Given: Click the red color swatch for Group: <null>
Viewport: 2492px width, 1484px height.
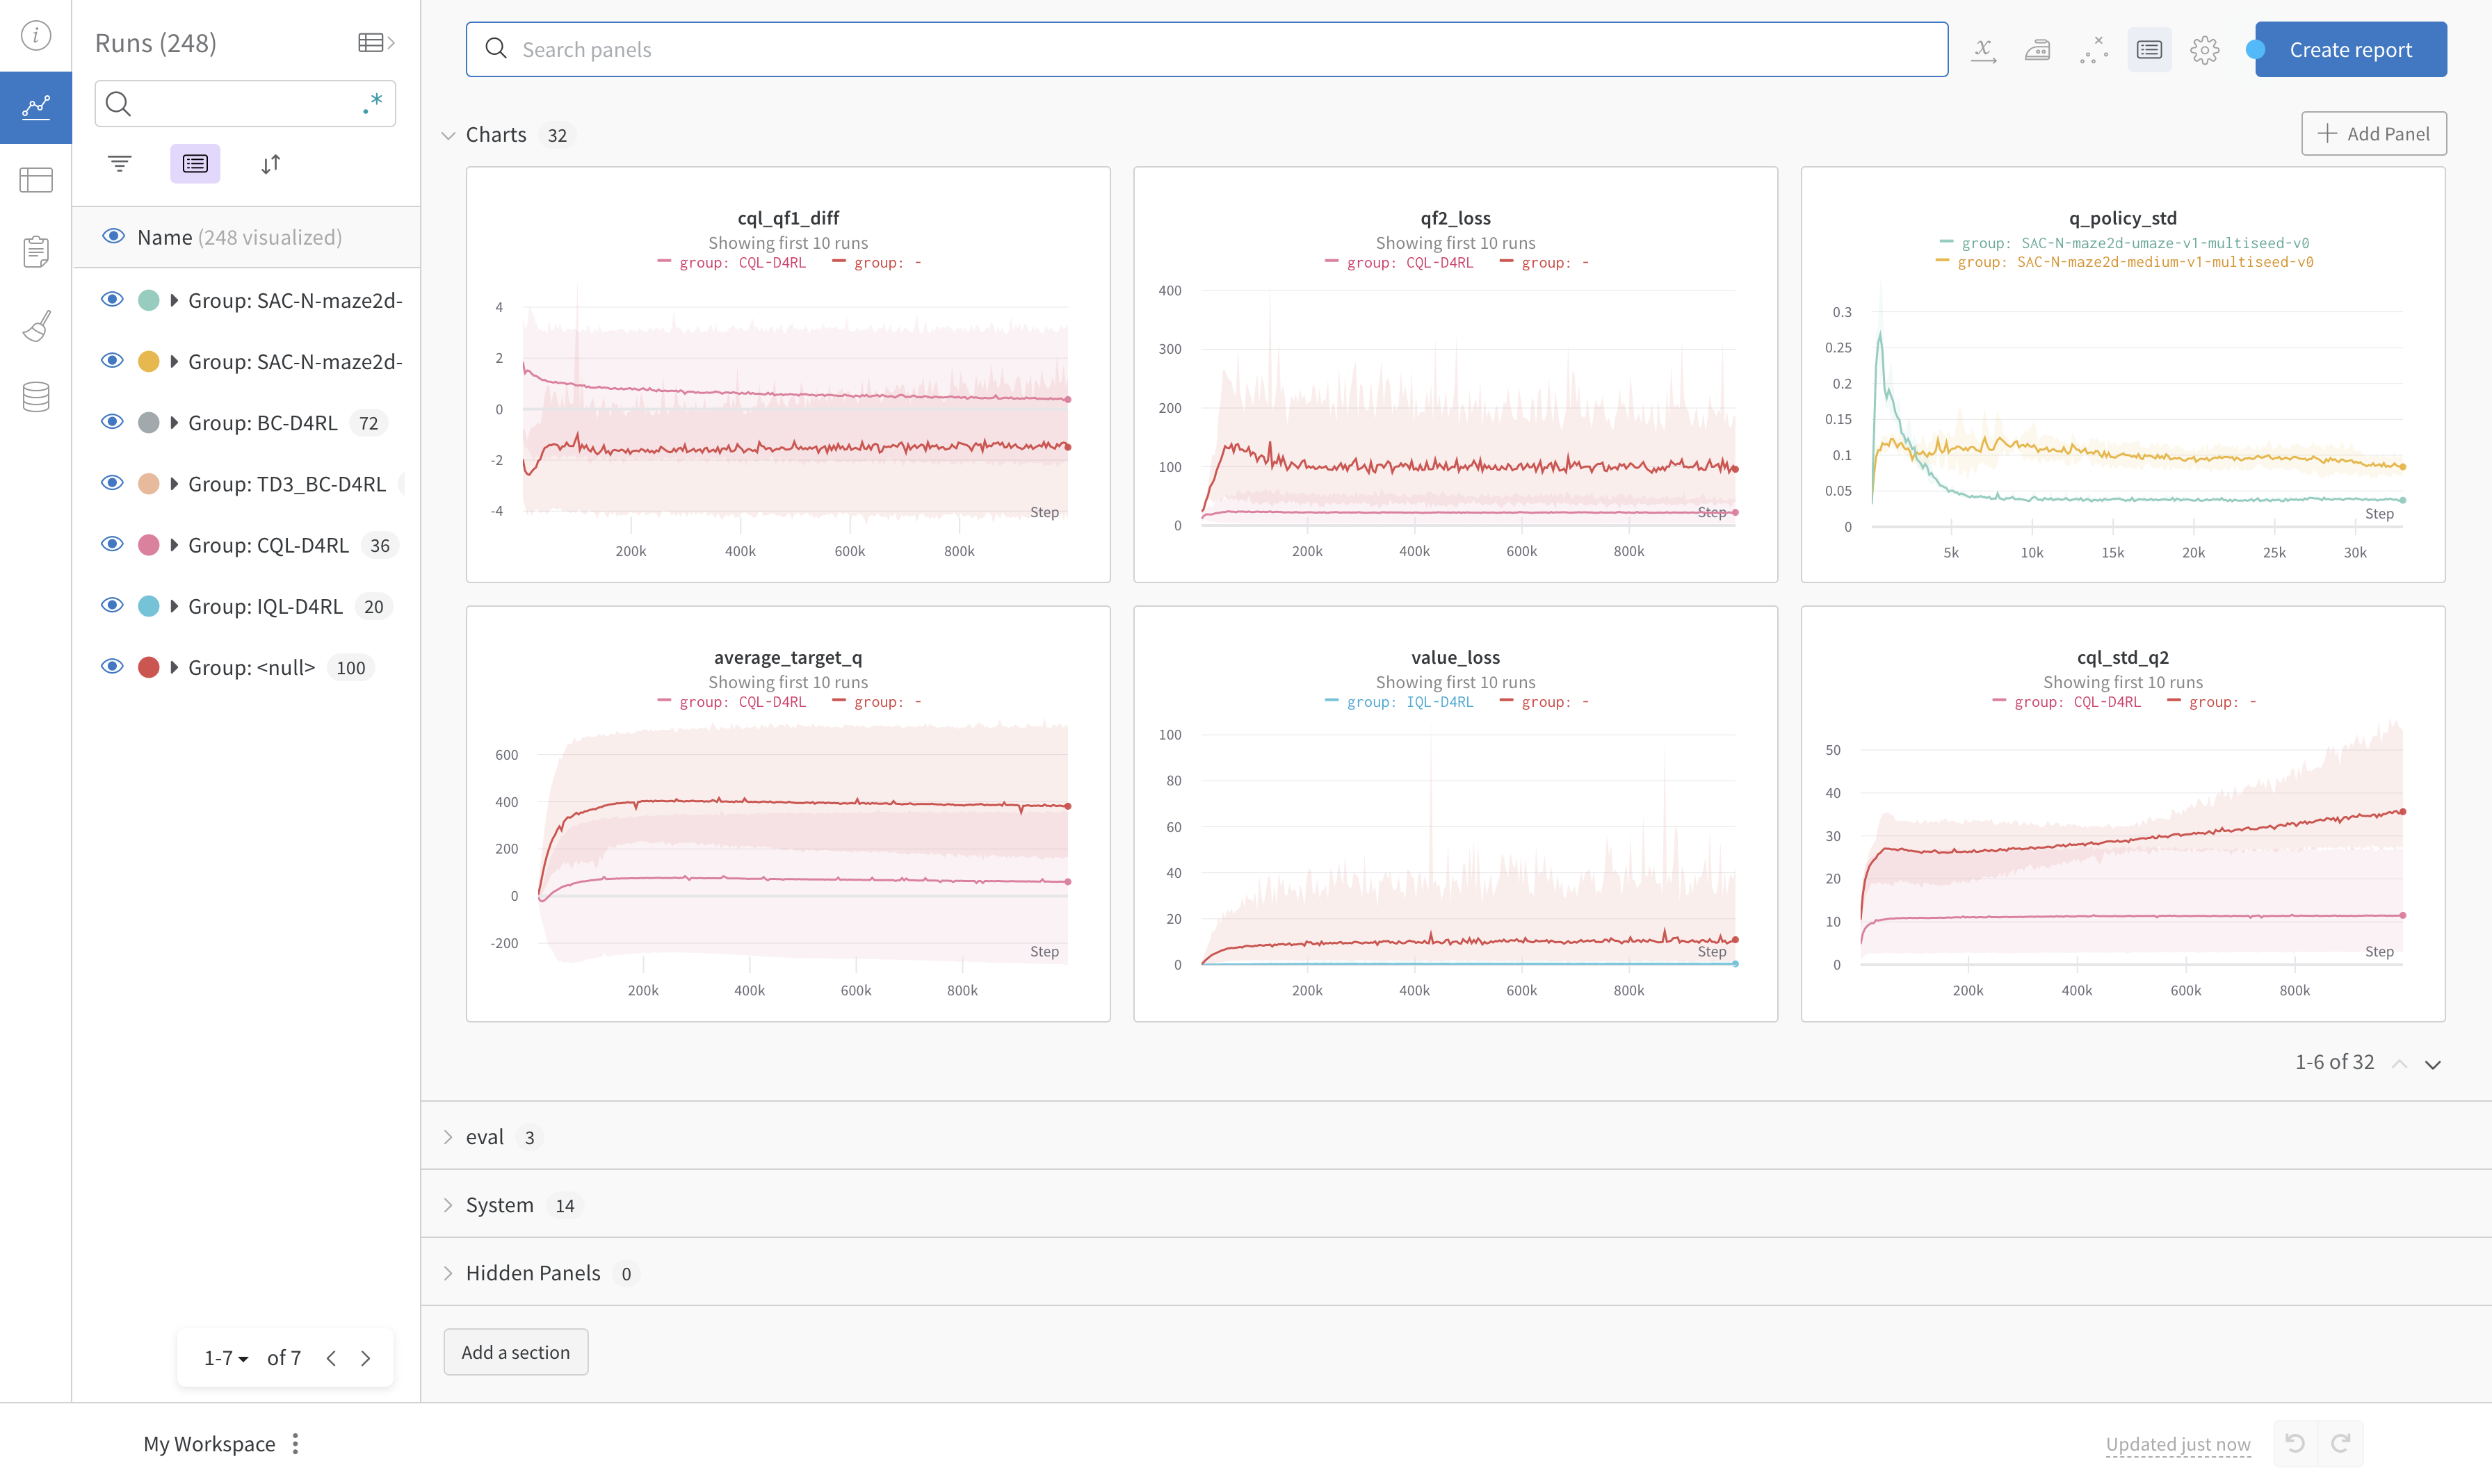Looking at the screenshot, I should pos(148,667).
